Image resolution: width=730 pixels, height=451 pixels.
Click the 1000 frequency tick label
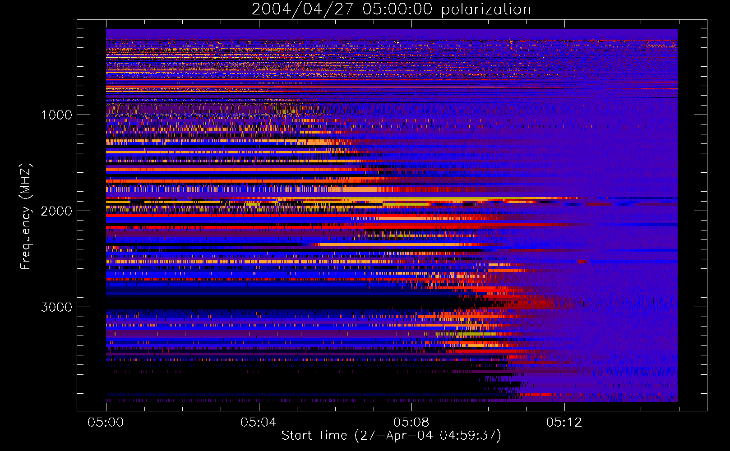click(56, 115)
